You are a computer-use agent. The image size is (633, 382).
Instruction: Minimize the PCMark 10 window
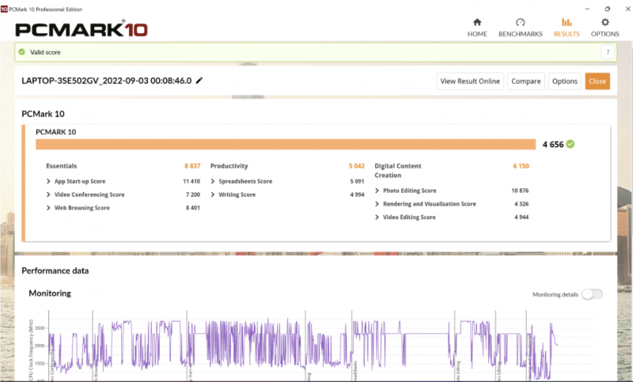(x=587, y=9)
